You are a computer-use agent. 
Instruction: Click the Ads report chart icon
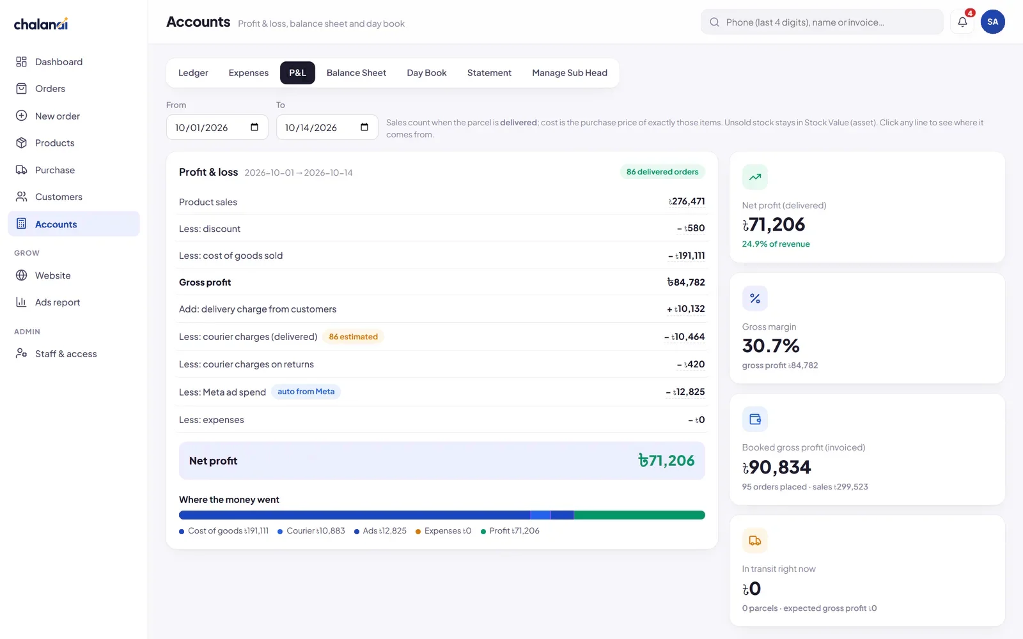click(x=22, y=302)
